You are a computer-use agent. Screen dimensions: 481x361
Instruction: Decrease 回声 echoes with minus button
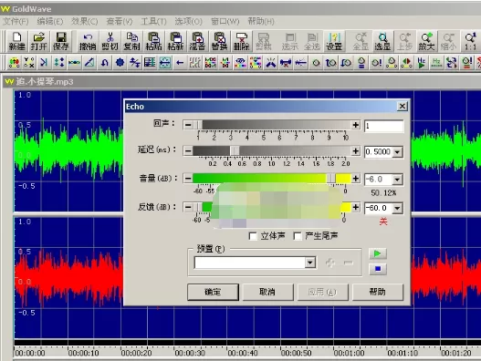pyautogui.click(x=188, y=125)
